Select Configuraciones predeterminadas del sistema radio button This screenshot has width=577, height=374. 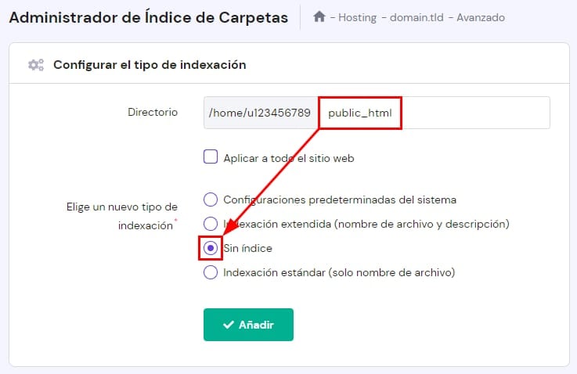[x=211, y=200]
